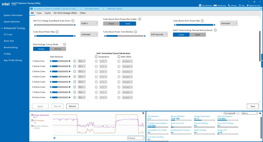Switch to Per Point Voltage Offset tab
Viewport: 263px width, 142px height.
(65, 13)
